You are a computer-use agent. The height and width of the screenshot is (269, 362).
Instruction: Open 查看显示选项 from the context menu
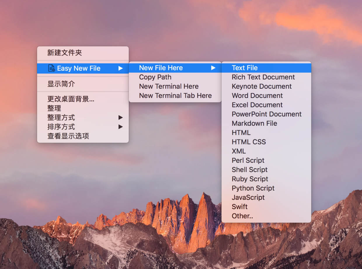(83, 136)
